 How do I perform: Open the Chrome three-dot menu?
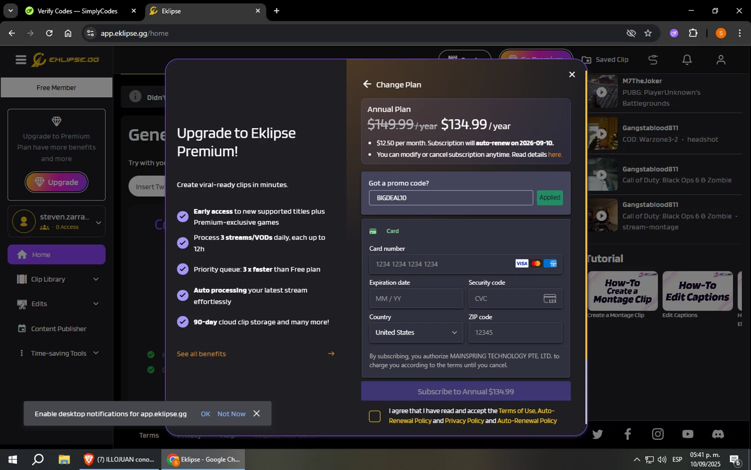tap(739, 33)
